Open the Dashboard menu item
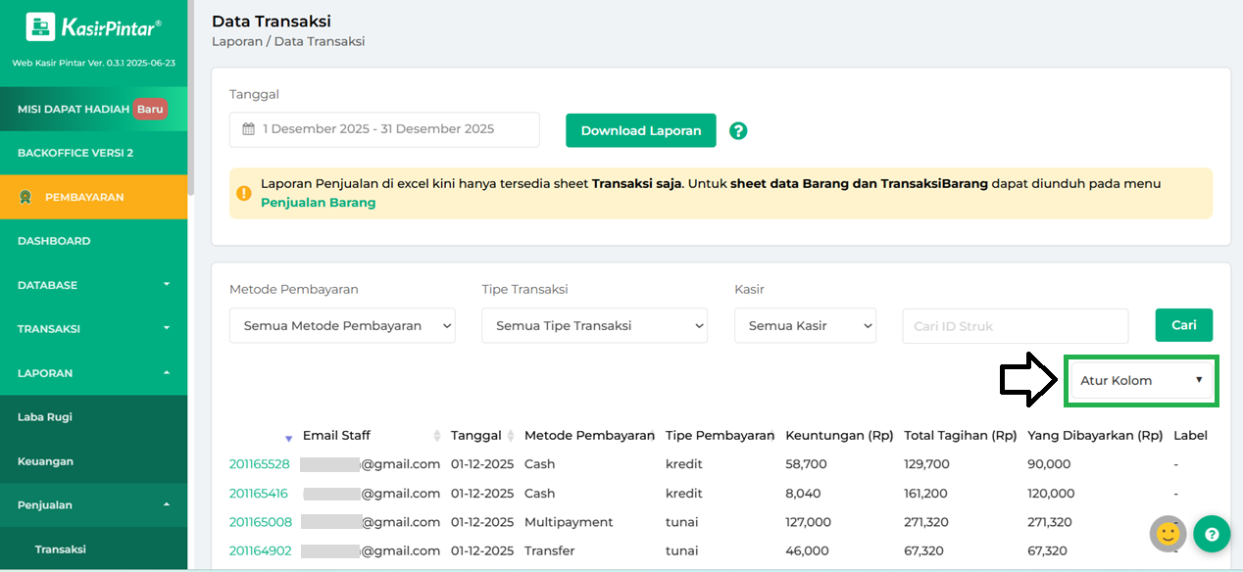Image resolution: width=1243 pixels, height=572 pixels. pos(54,241)
